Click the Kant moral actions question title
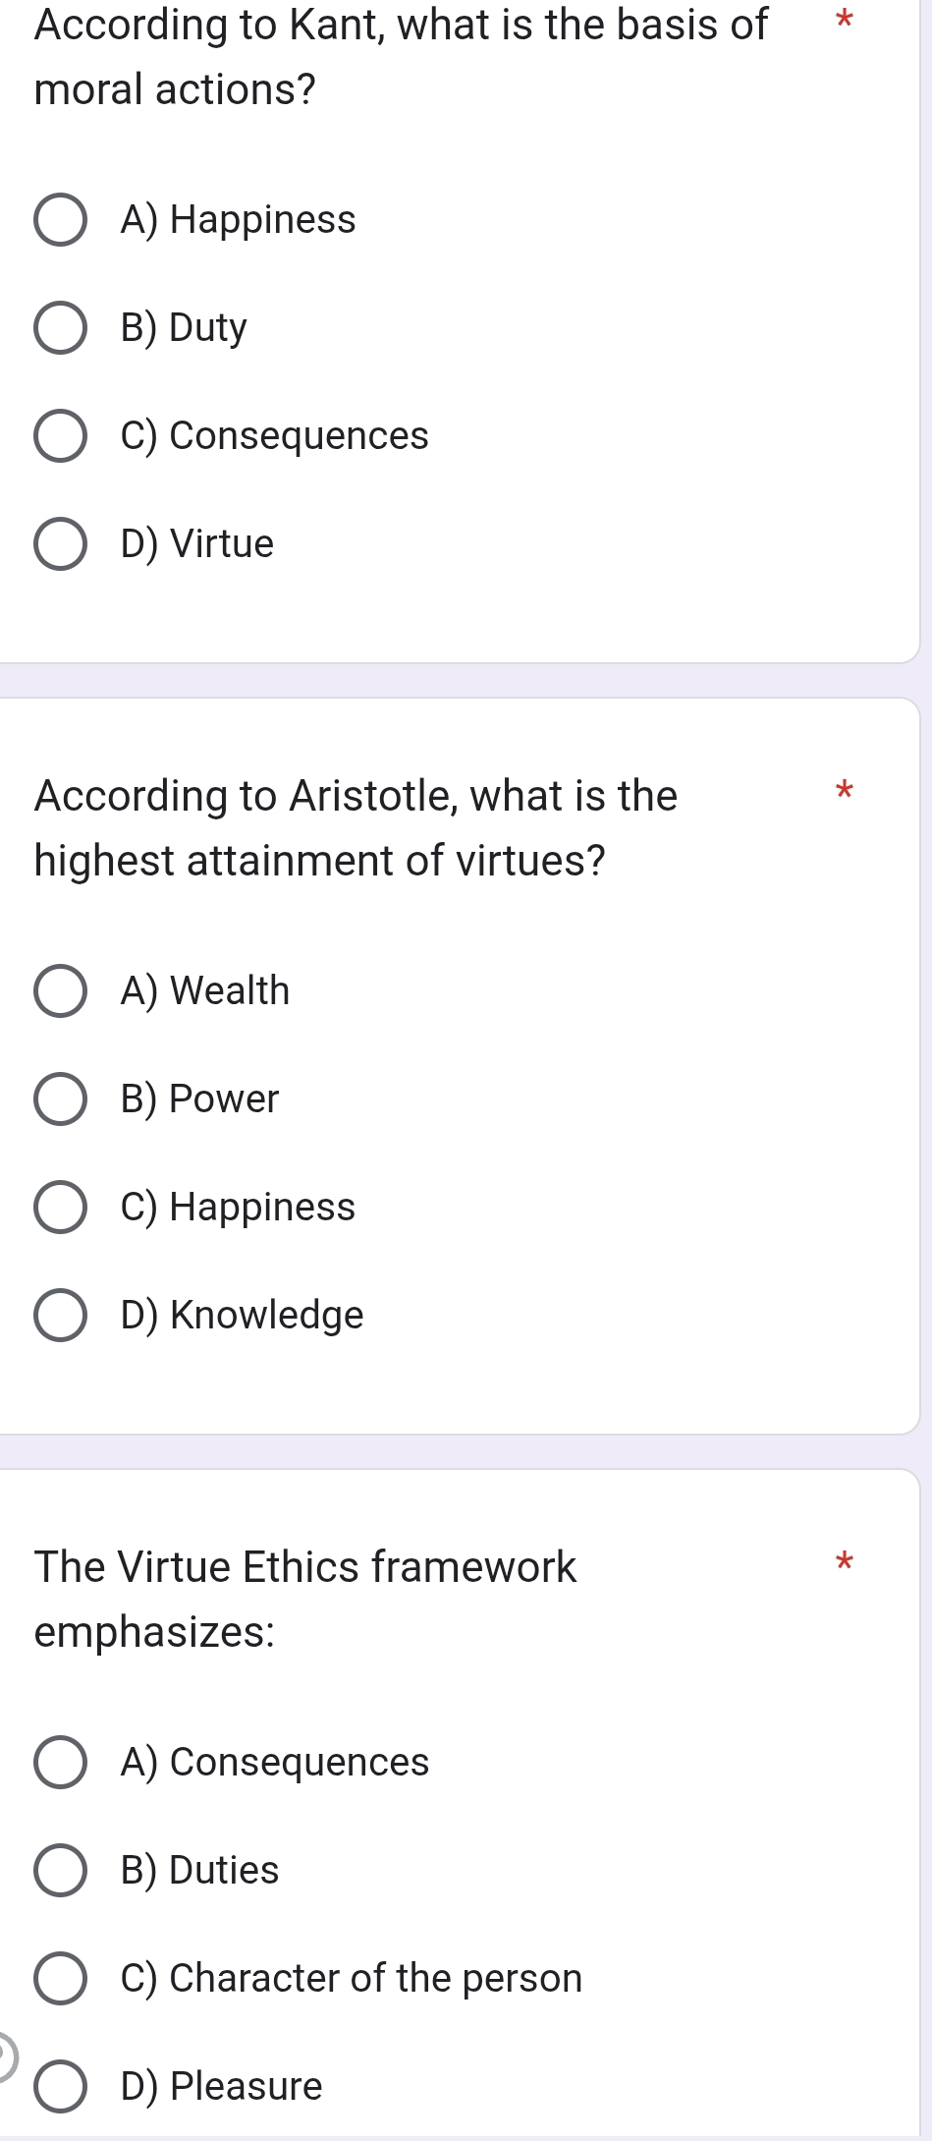 [x=401, y=57]
